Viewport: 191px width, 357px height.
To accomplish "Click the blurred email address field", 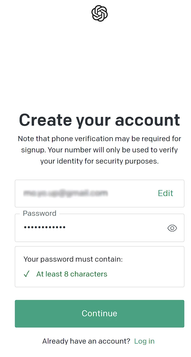I will coord(100,194).
